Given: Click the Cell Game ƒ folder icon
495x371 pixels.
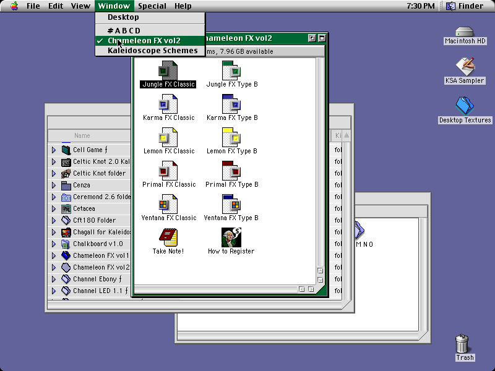Looking at the screenshot, I should [66, 150].
